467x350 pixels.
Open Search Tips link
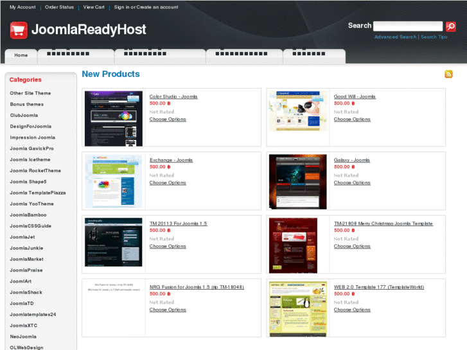(434, 37)
